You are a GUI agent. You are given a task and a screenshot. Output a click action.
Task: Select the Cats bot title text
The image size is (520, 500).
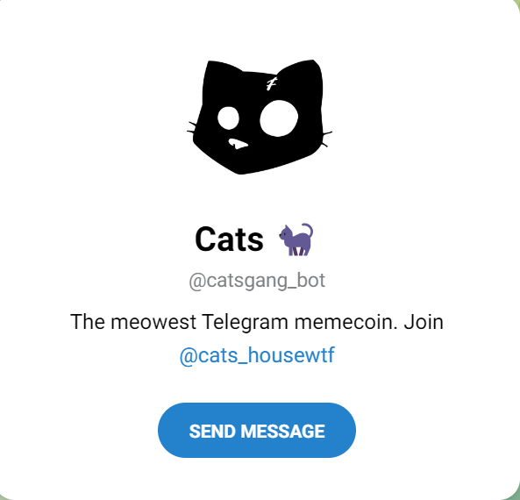[229, 239]
